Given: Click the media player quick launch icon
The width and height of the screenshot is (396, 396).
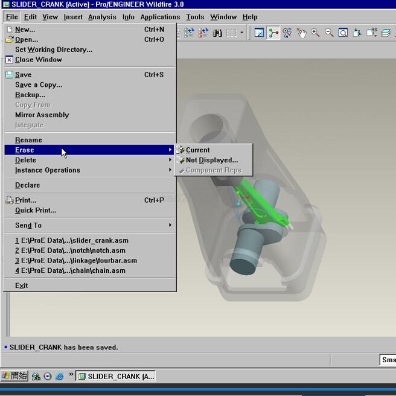Looking at the screenshot, I should (48, 376).
